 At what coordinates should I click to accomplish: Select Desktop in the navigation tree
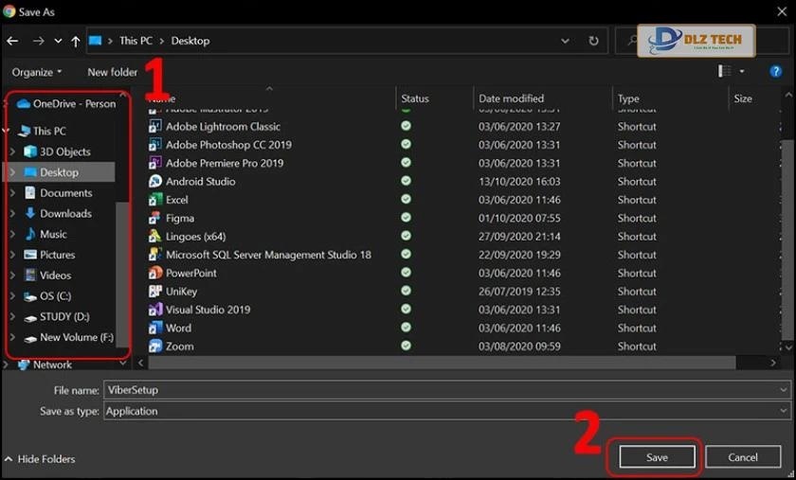(x=59, y=172)
